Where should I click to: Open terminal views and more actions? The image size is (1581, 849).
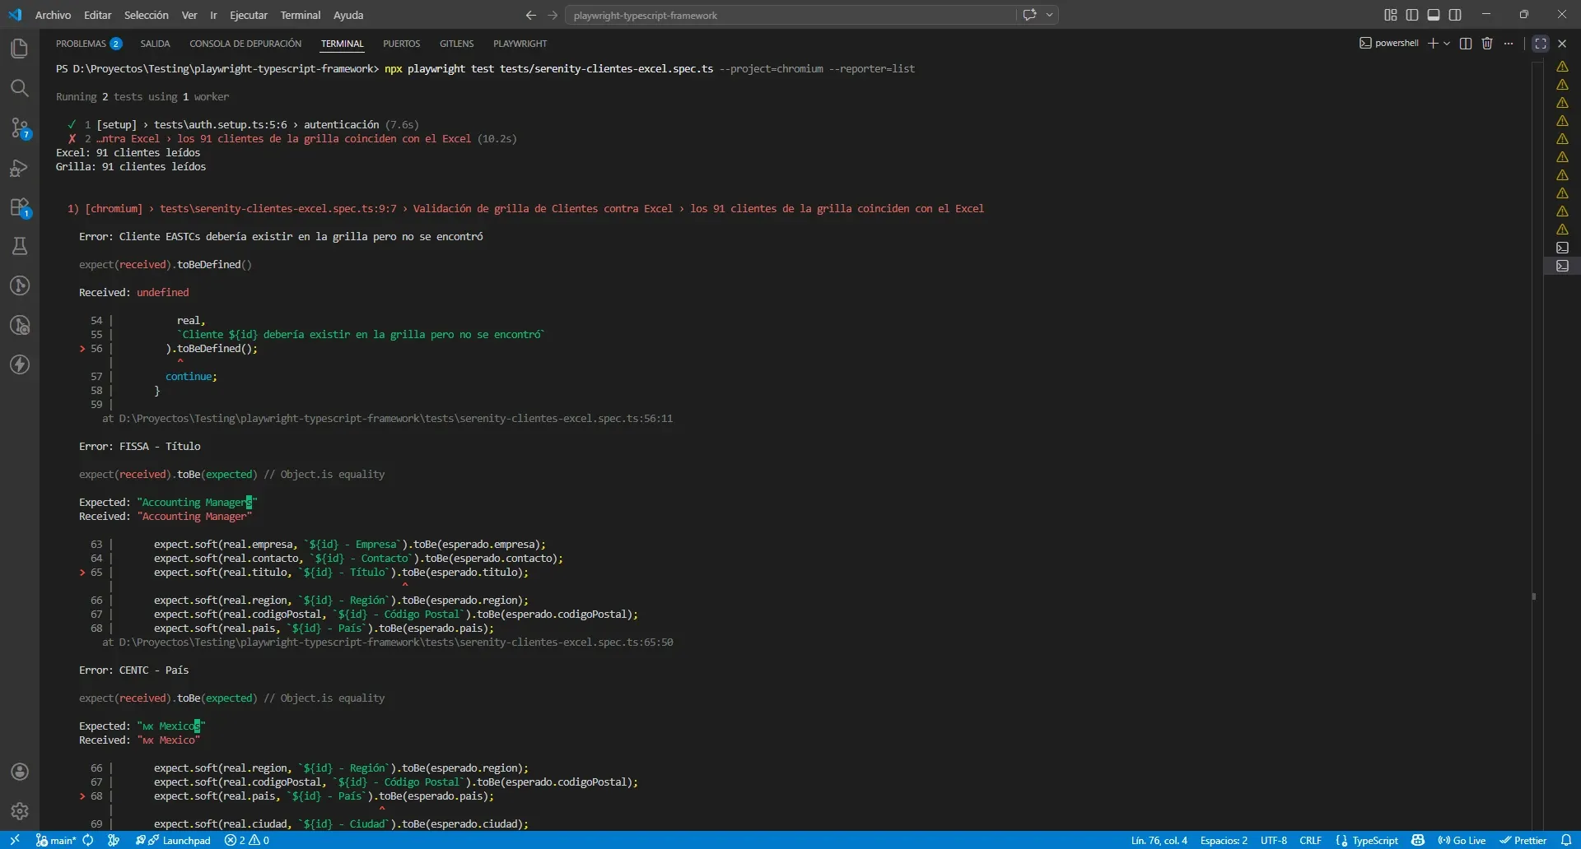point(1509,44)
